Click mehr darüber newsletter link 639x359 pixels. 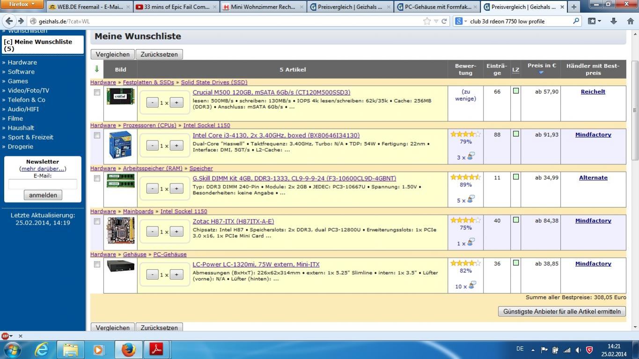(43, 169)
